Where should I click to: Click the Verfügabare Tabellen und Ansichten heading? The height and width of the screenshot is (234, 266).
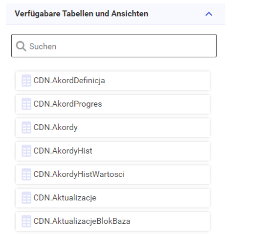point(82,14)
